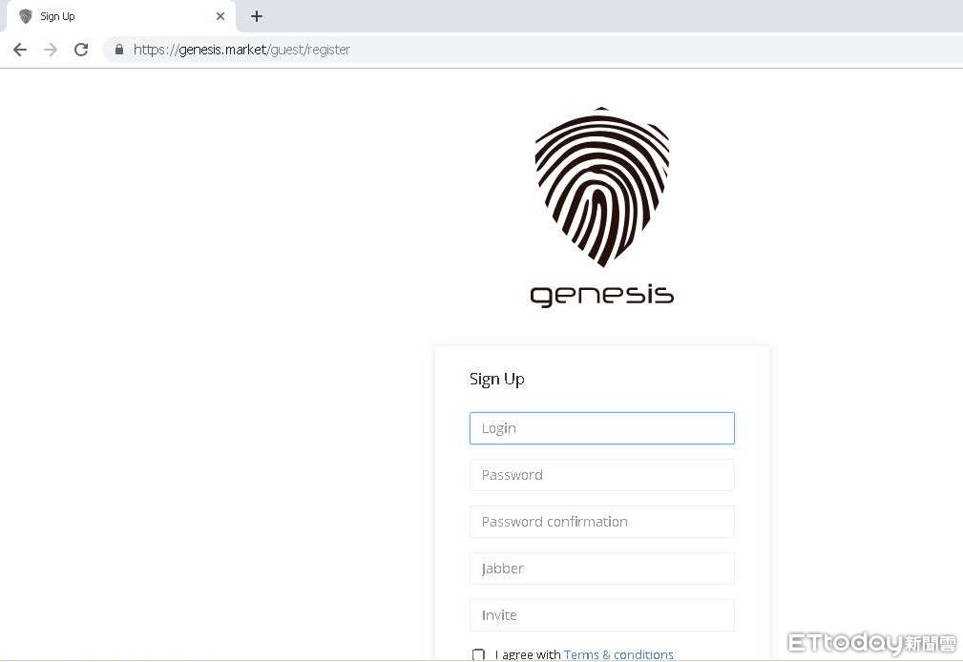Click the Invite code field
The width and height of the screenshot is (963, 662).
tap(602, 614)
